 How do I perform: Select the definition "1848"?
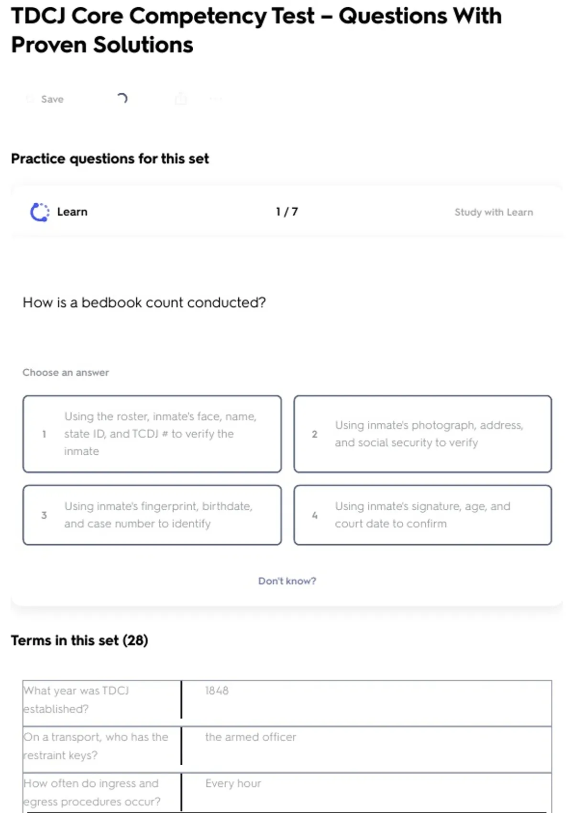[x=217, y=691]
